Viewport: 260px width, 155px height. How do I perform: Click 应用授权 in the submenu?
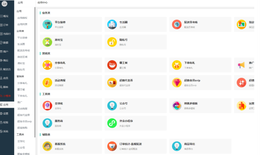[x=22, y=18]
